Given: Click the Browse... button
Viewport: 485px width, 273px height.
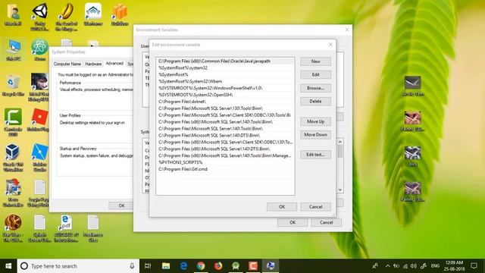Looking at the screenshot, I should pyautogui.click(x=315, y=88).
